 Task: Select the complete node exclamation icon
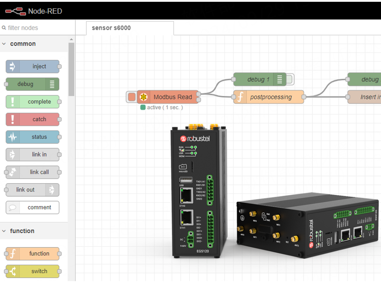point(13,102)
